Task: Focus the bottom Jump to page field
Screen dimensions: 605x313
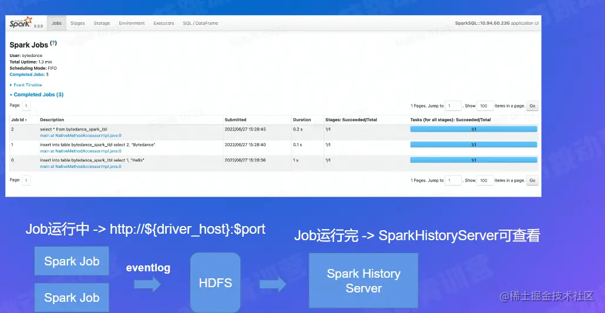Action: tap(453, 180)
